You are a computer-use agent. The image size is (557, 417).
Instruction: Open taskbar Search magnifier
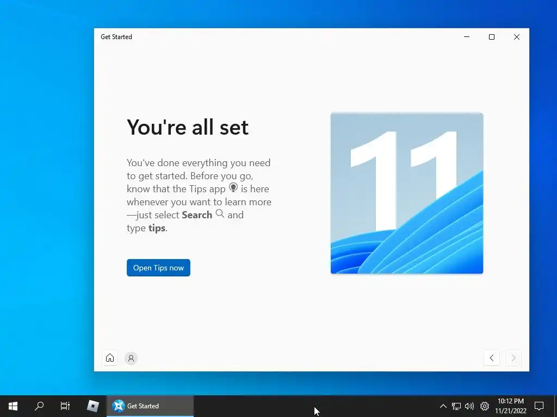[39, 406]
